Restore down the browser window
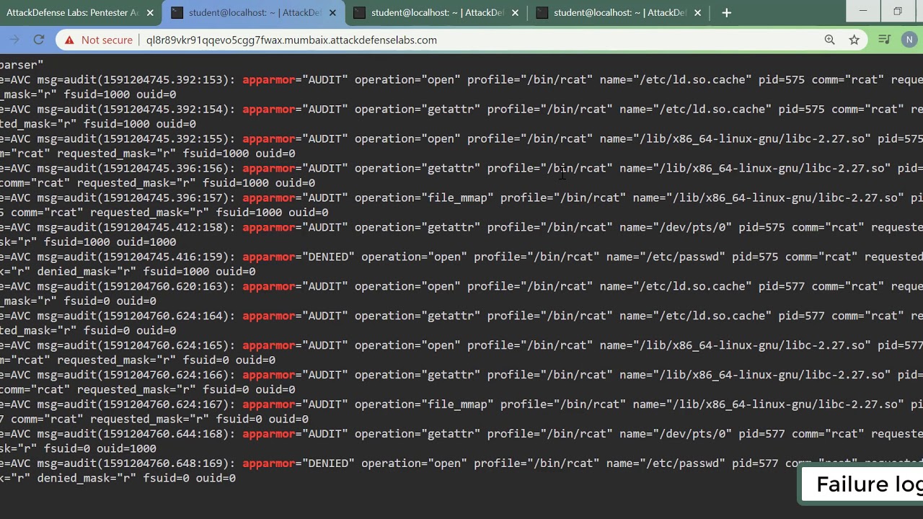Viewport: 923px width, 519px height. coord(897,11)
